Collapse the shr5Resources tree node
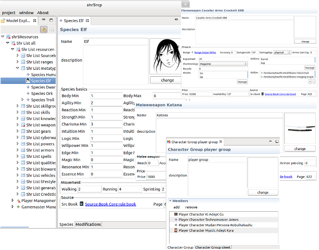This screenshot has height=250, width=319. tap(3, 36)
